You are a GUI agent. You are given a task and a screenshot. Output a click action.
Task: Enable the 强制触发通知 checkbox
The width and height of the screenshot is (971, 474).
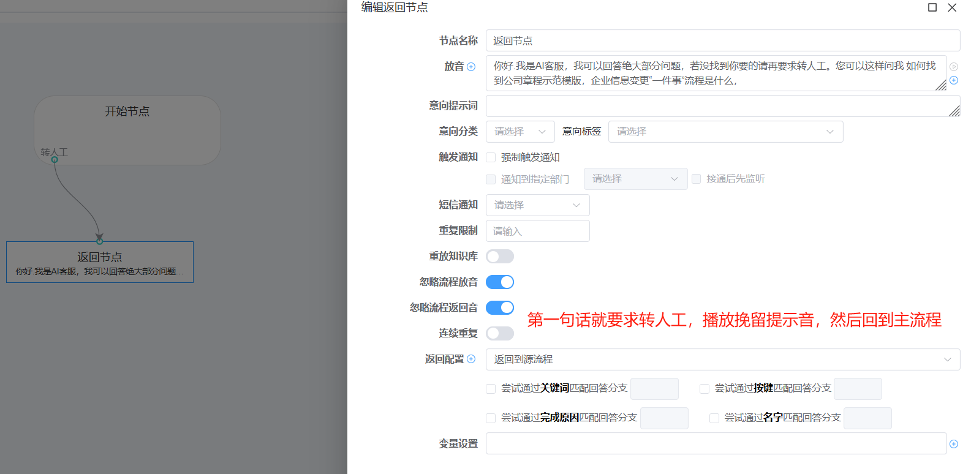(x=491, y=157)
